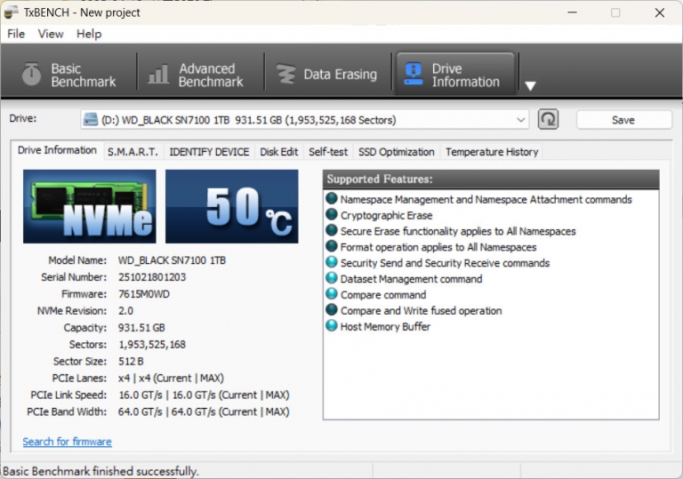Click the refresh drive list icon
This screenshot has width=683, height=479.
[548, 119]
